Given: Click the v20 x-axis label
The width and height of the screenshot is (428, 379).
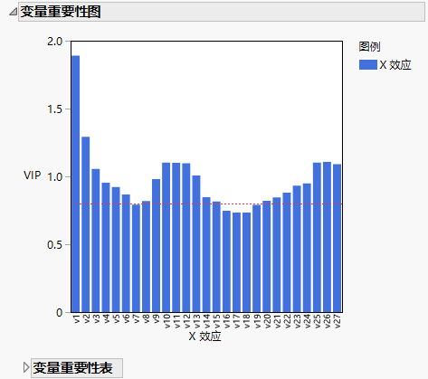Looking at the screenshot, I should click(267, 321).
